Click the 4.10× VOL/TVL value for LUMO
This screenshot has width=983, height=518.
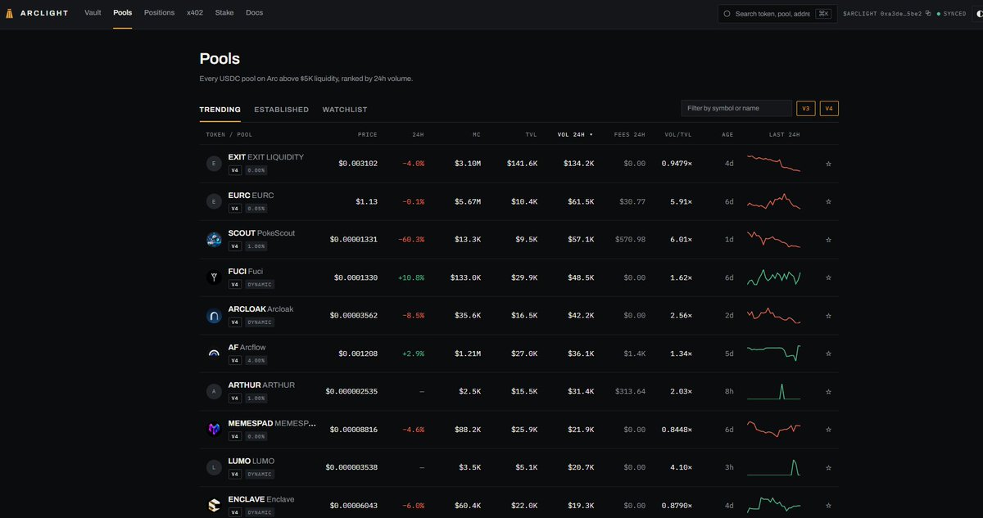tap(680, 467)
